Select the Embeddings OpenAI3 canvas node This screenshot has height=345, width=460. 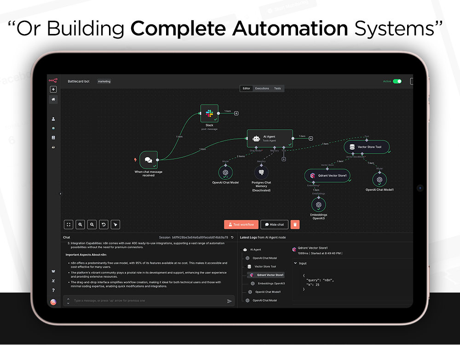coord(319,205)
